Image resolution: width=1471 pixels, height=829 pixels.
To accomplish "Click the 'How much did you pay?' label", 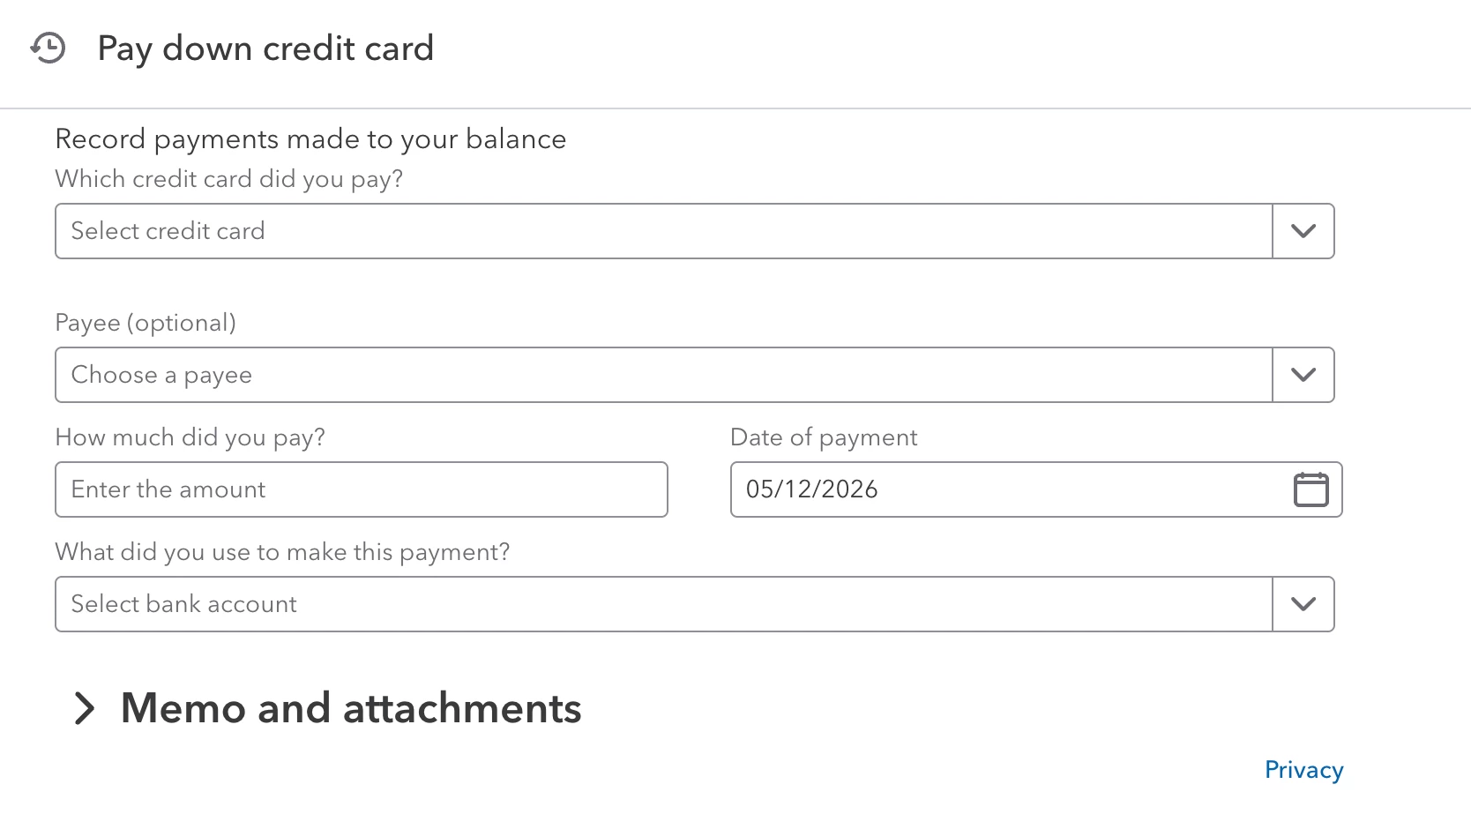I will pyautogui.click(x=190, y=437).
